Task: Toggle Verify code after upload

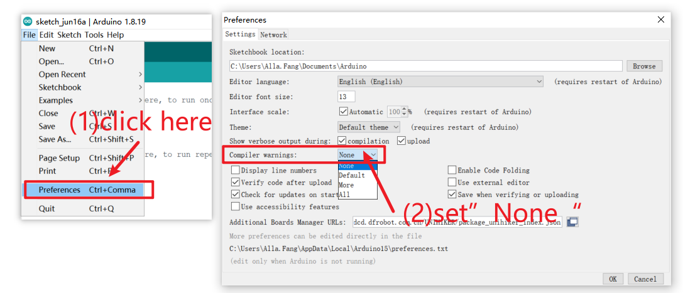Action: 235,182
